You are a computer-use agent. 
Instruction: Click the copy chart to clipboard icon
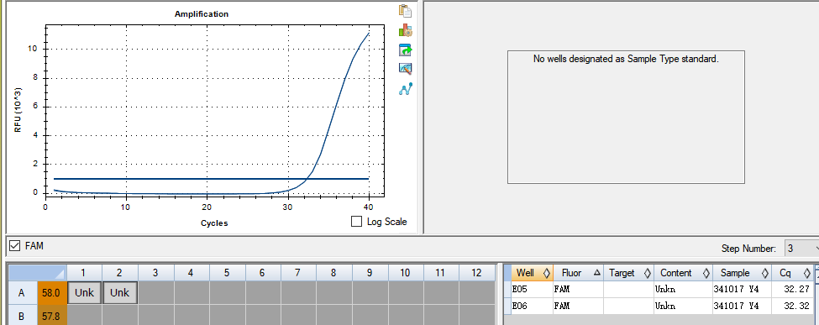pyautogui.click(x=406, y=11)
